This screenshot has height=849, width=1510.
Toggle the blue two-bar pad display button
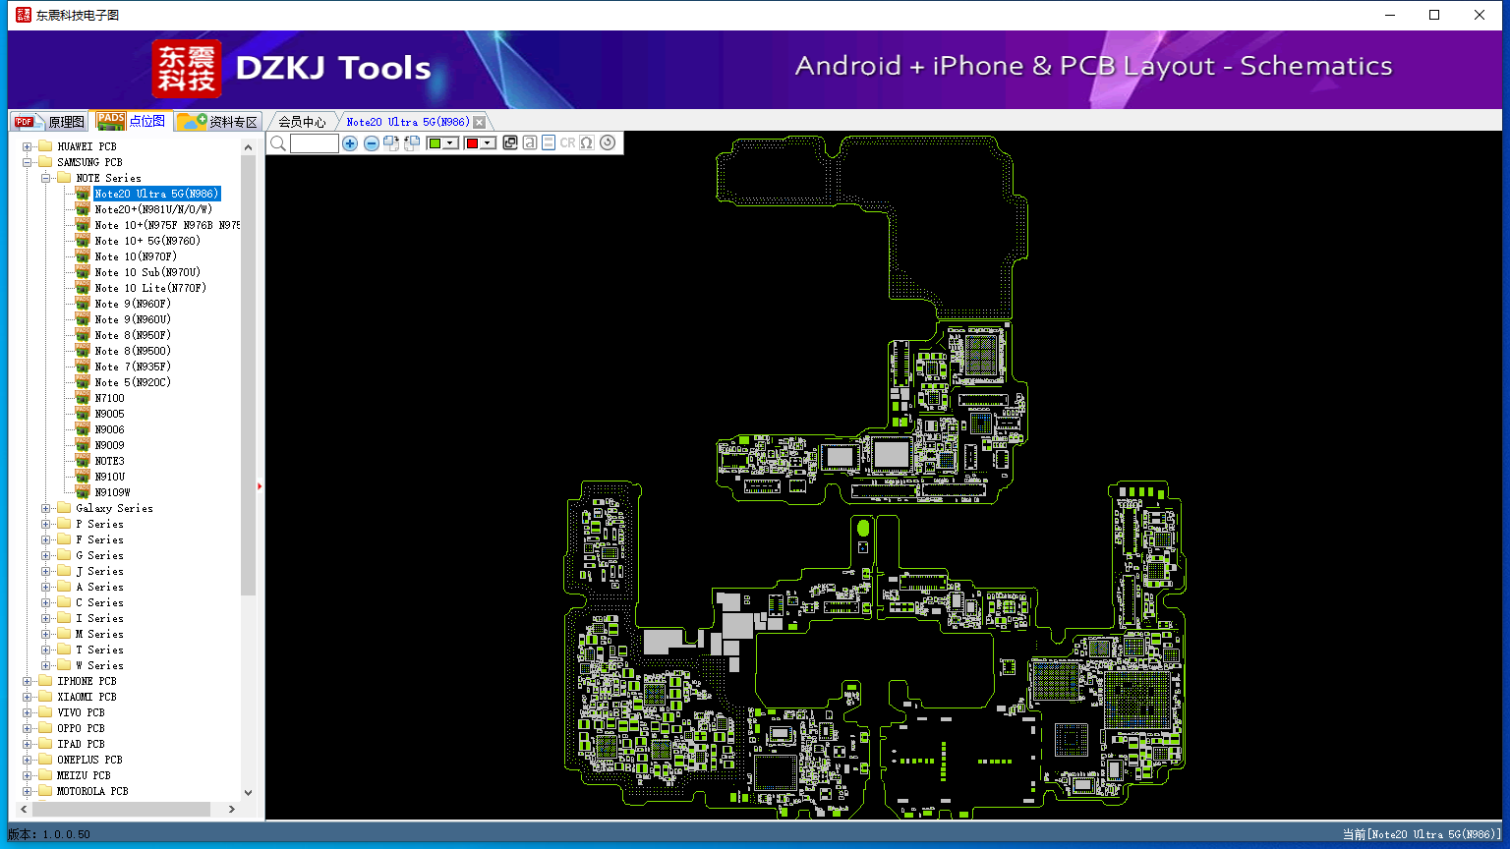click(549, 143)
